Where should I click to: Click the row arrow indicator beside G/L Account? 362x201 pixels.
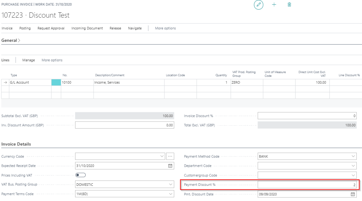pos(5,82)
